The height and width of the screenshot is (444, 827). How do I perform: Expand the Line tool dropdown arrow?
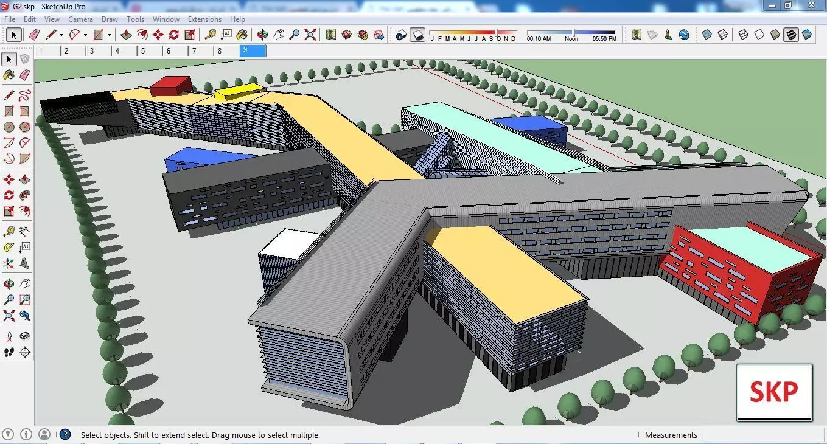(61, 35)
